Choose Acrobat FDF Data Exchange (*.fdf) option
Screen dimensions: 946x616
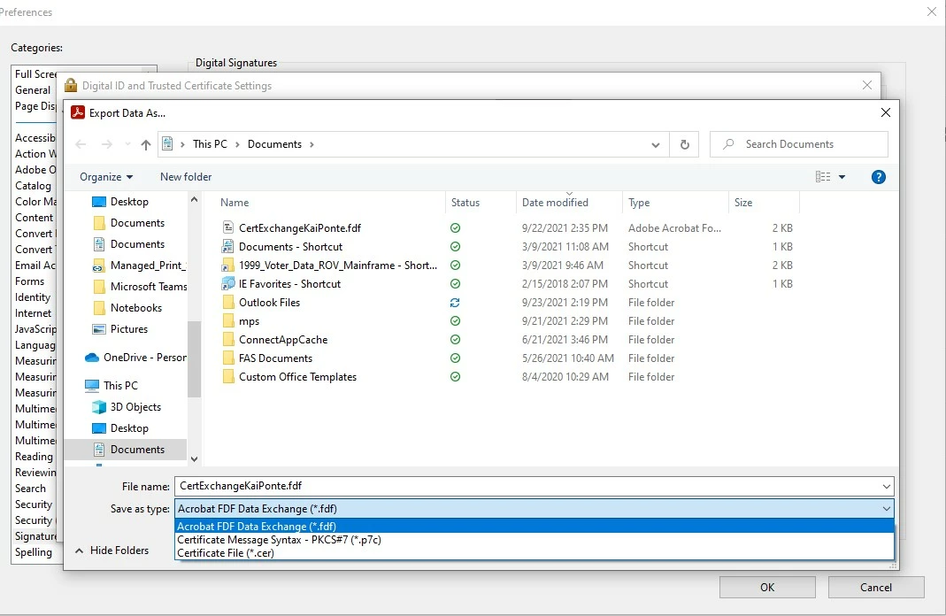point(534,526)
